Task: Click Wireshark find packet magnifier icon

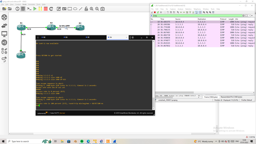Action: point(178,12)
